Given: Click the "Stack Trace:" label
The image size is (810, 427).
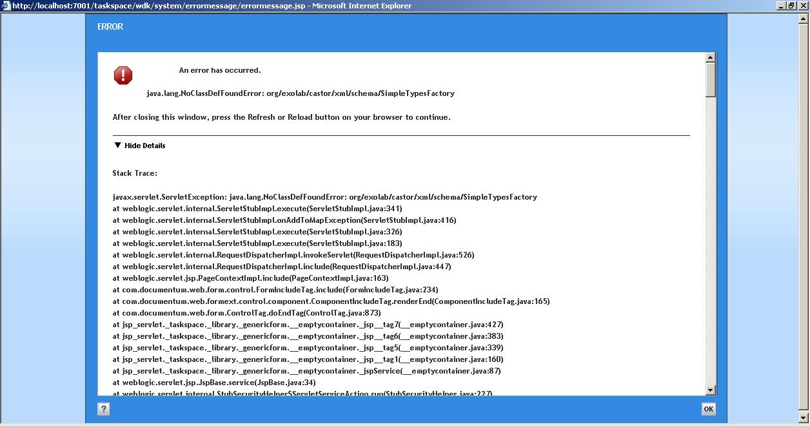Looking at the screenshot, I should [135, 173].
